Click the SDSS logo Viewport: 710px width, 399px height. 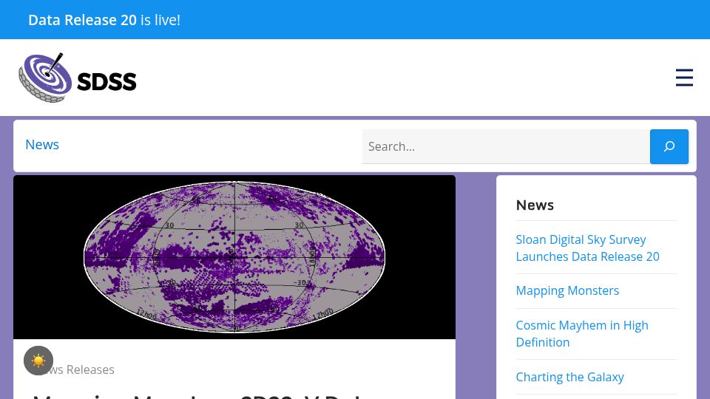(78, 78)
